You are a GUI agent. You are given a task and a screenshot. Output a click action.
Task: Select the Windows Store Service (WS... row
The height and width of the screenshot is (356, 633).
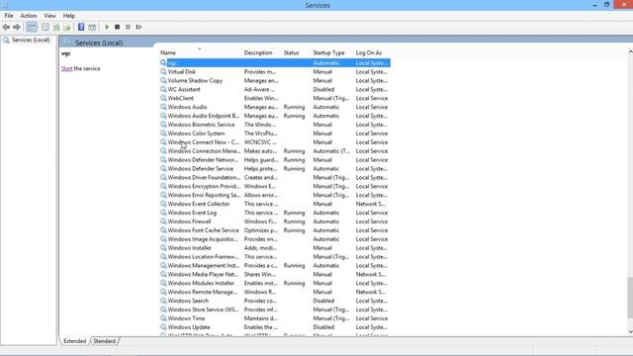[x=275, y=310]
